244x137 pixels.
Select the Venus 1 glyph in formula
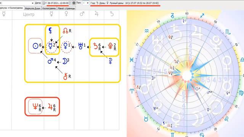click(67, 46)
